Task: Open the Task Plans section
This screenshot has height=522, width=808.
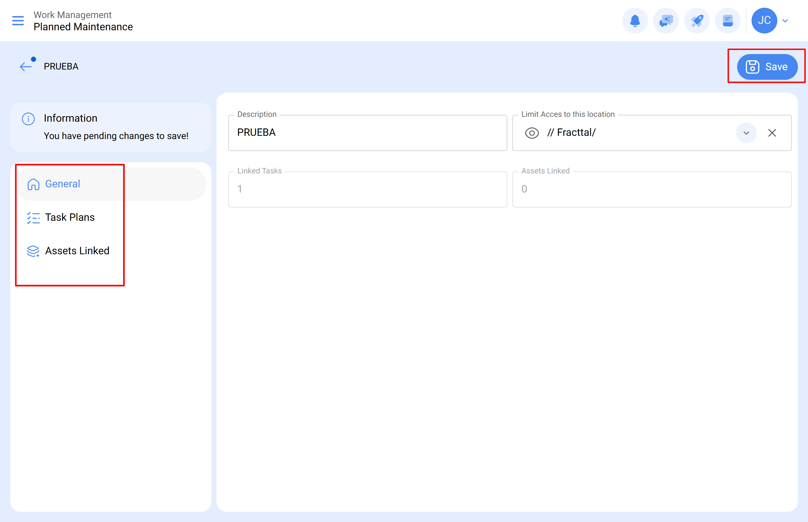Action: coord(70,217)
